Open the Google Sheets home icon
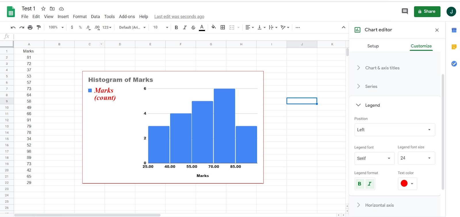The image size is (460, 217). [x=11, y=12]
